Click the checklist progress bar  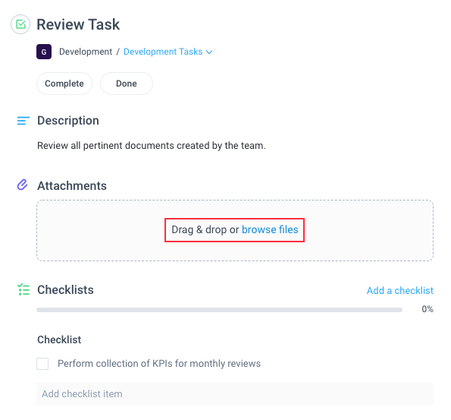click(219, 310)
